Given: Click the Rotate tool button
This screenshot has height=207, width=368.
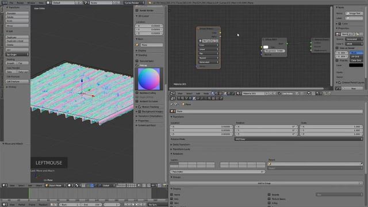Looking at the screenshot, I should (17, 17).
